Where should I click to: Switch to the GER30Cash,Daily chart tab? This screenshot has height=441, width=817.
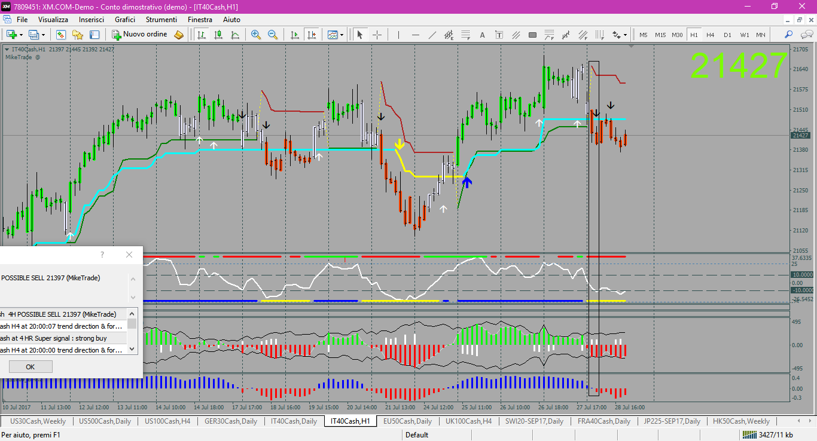(x=231, y=421)
